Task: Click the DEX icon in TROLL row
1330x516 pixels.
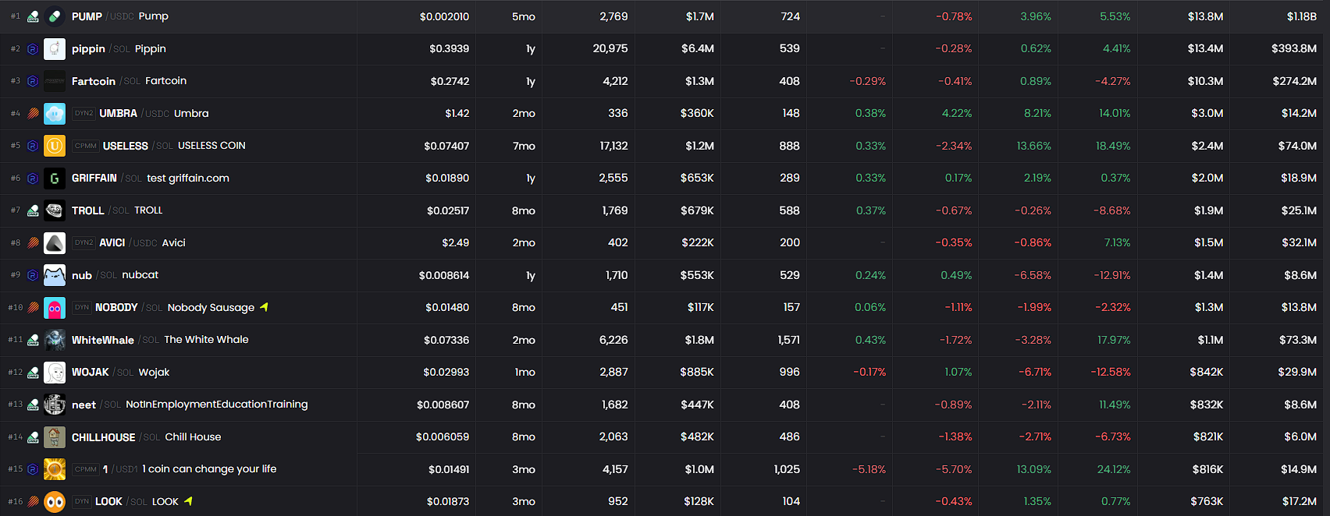Action: 33,210
